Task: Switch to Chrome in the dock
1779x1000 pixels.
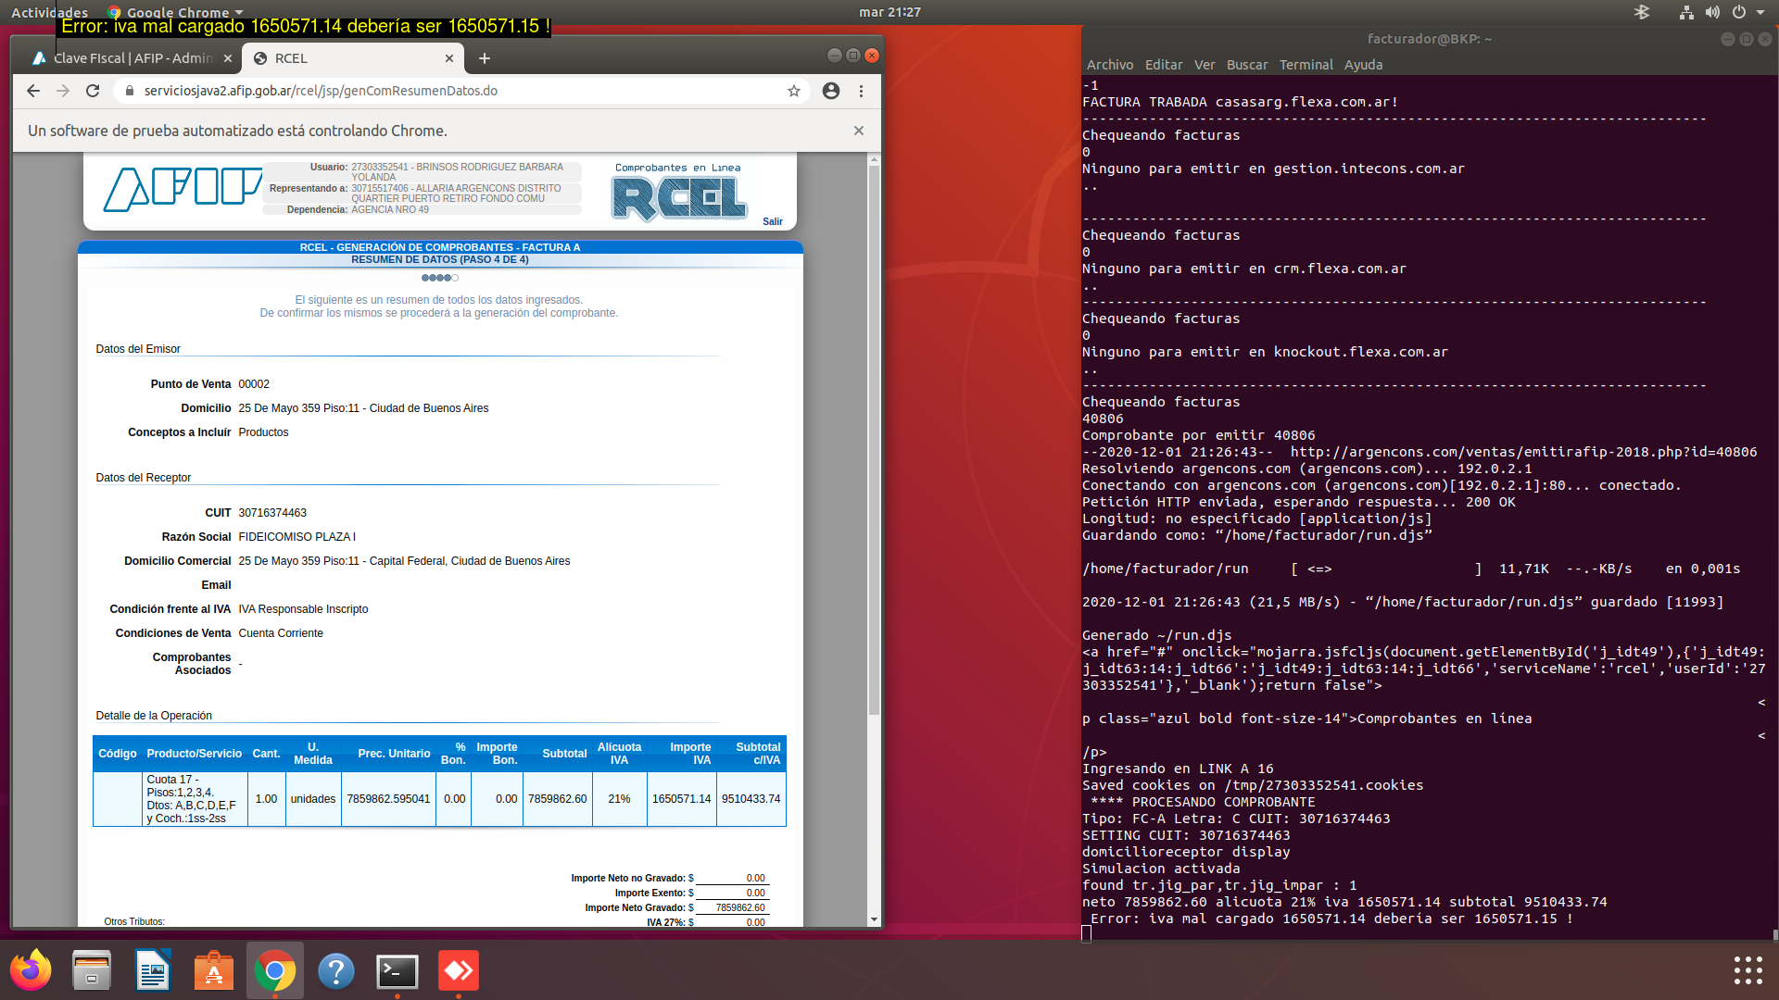Action: coord(275,970)
